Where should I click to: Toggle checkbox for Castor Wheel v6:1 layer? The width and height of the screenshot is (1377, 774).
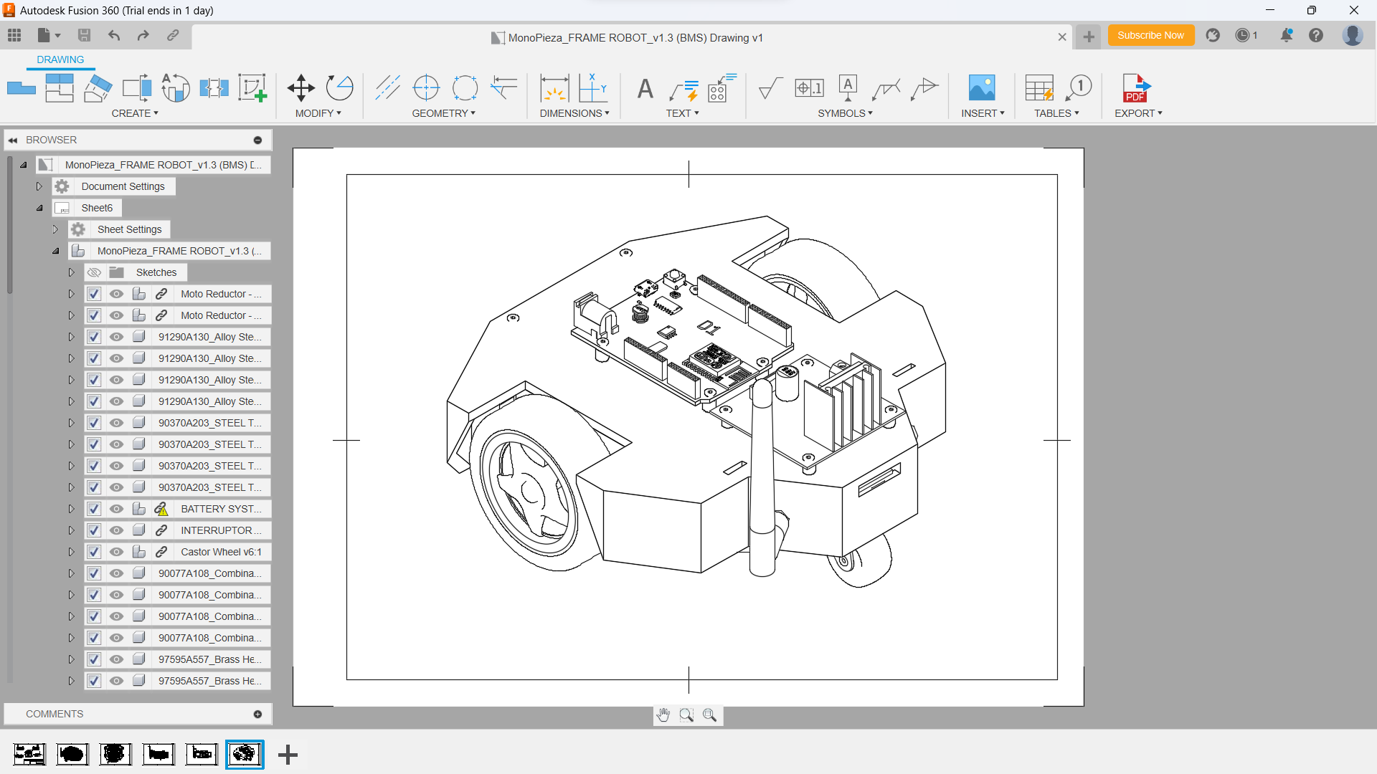tap(94, 552)
